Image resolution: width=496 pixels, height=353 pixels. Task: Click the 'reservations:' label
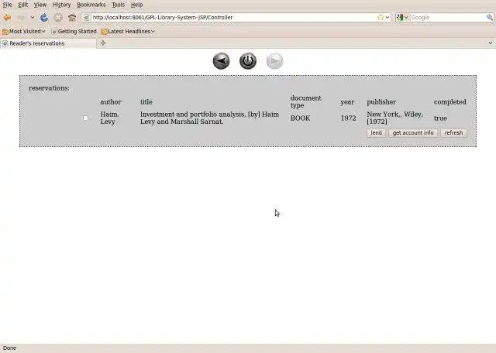[x=49, y=88]
